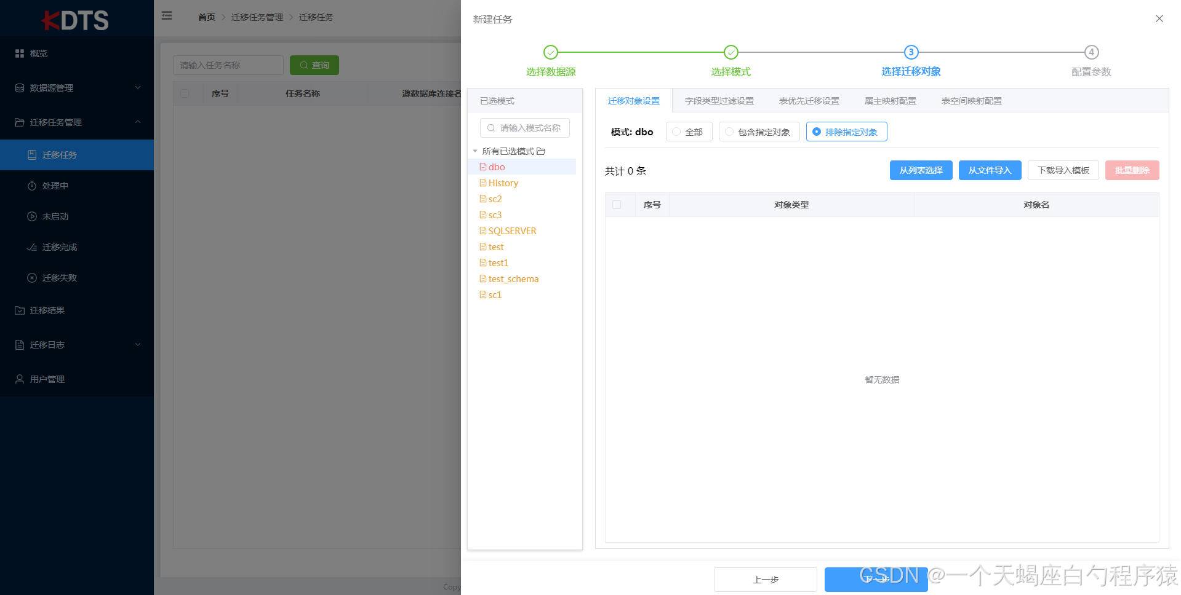
Task: Click the 迁移完成 checkmark icon
Action: tap(32, 247)
